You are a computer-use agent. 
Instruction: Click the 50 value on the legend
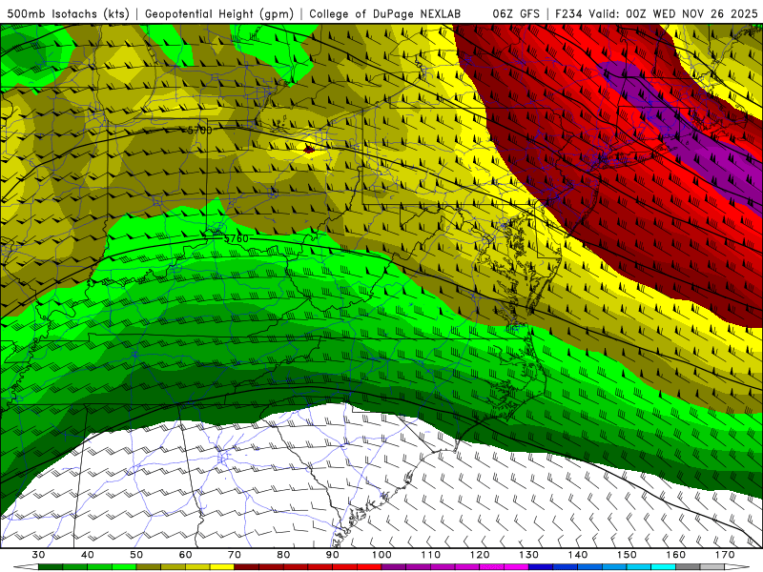tap(136, 555)
